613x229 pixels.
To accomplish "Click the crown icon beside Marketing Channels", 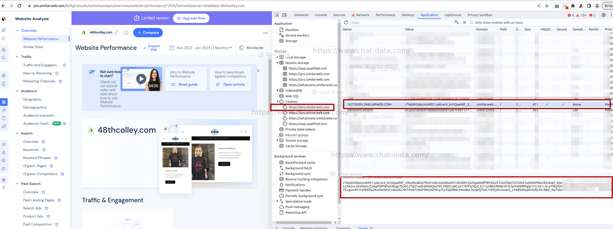I will 60,81.
